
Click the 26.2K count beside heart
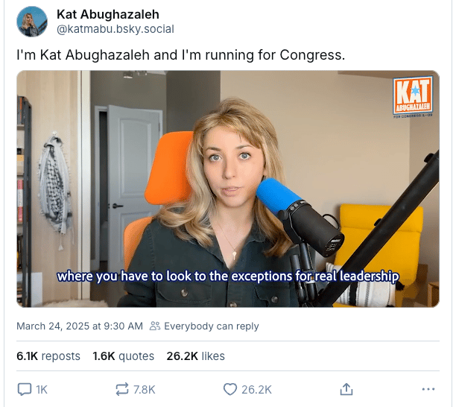pyautogui.click(x=256, y=390)
